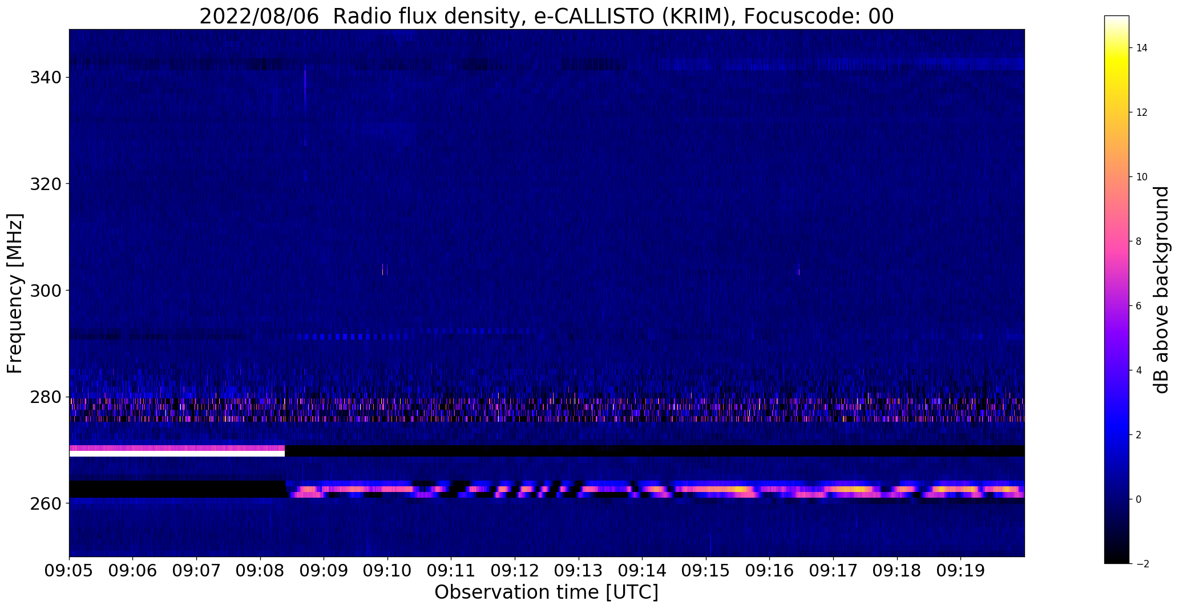Screen dimensions: 1179x609
Task: Click the colorbar tick label 2
Action: (x=1138, y=435)
